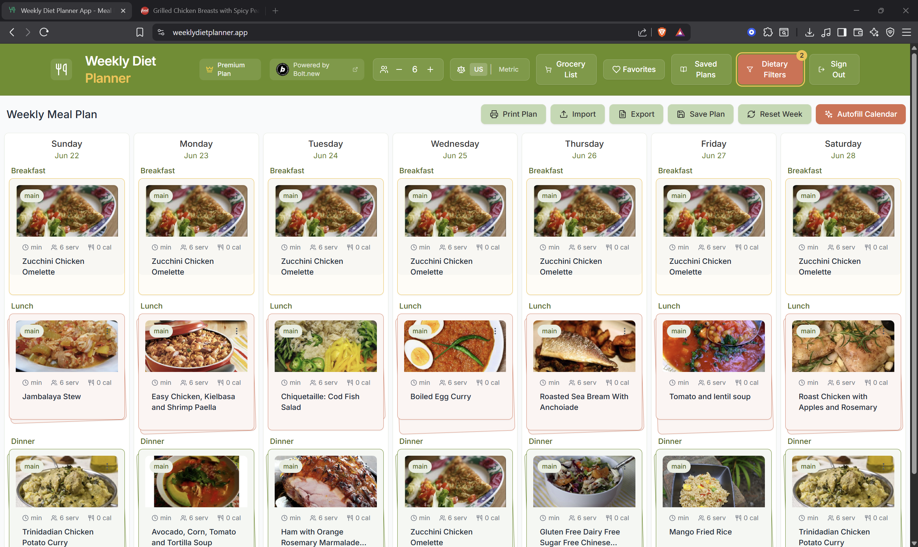918x547 pixels.
Task: Click the Import upload icon
Action: click(564, 114)
